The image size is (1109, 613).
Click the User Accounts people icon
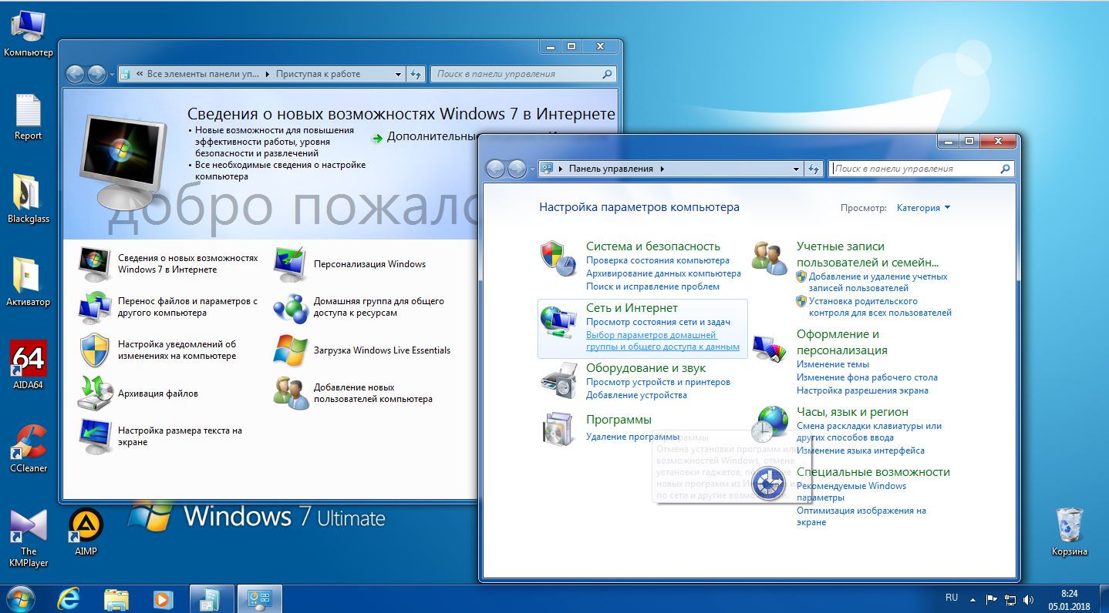point(769,258)
